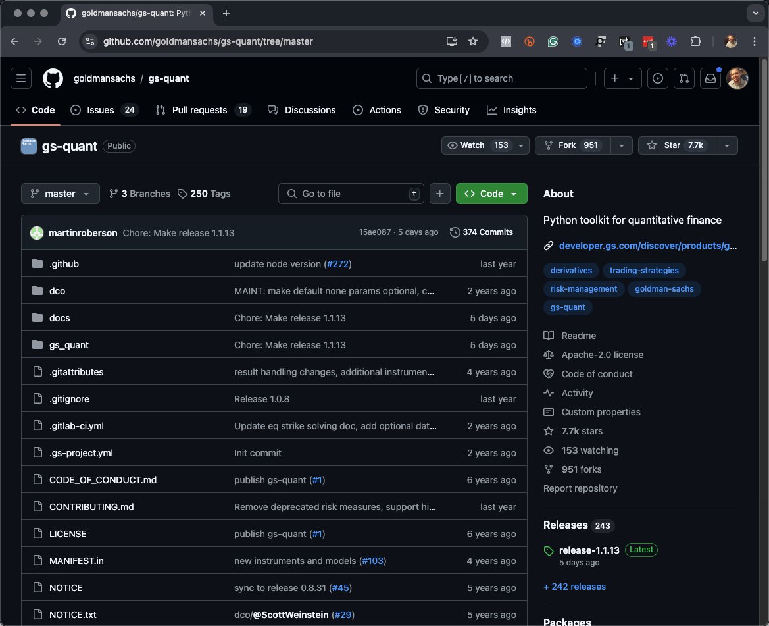Screen dimensions: 769x626
Task: Open the derivatives topic tag
Action: (x=571, y=271)
